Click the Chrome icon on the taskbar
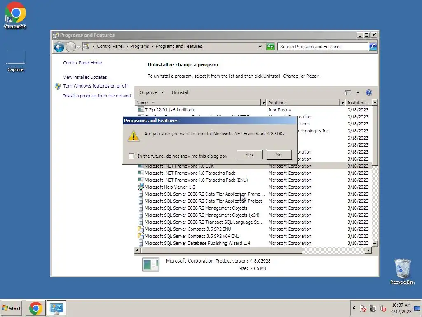The height and width of the screenshot is (317, 422). click(x=36, y=308)
